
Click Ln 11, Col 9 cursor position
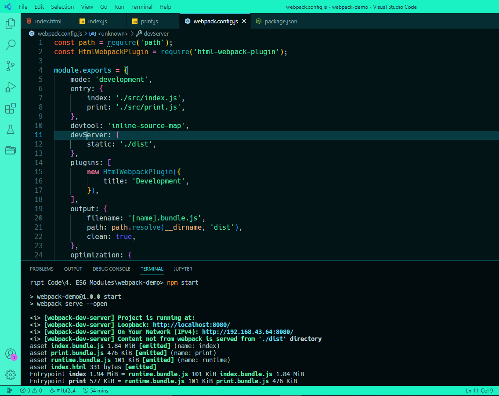(x=479, y=390)
